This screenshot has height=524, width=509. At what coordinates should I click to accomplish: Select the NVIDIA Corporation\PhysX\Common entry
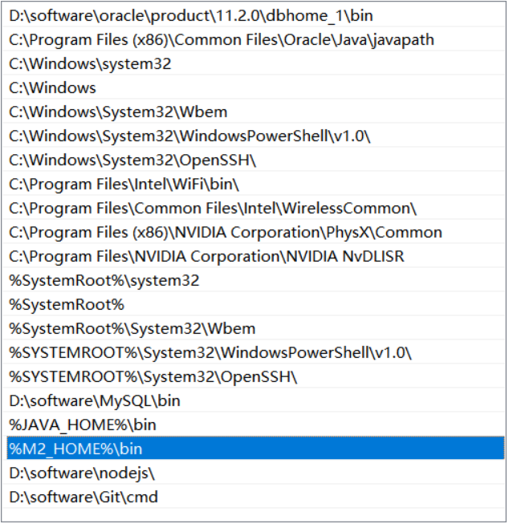click(x=254, y=232)
